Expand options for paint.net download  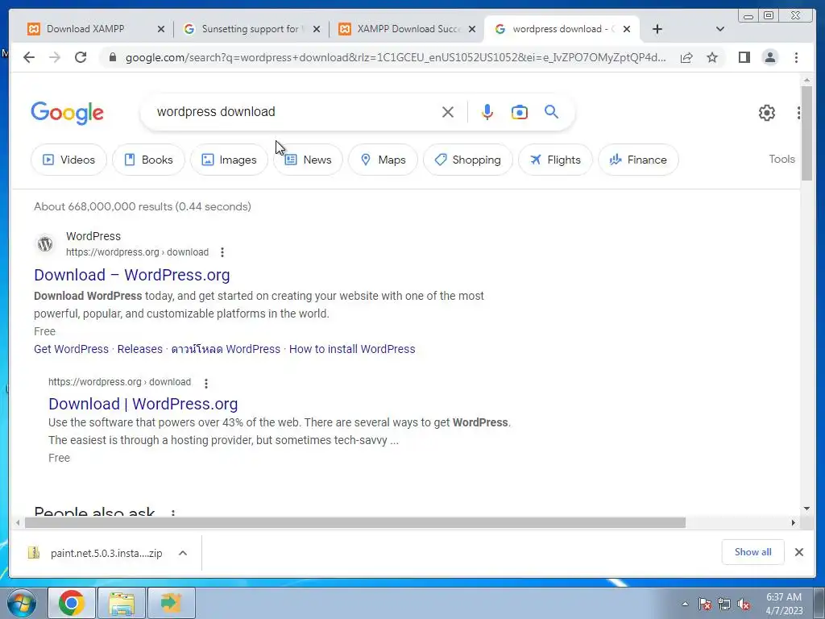[183, 553]
